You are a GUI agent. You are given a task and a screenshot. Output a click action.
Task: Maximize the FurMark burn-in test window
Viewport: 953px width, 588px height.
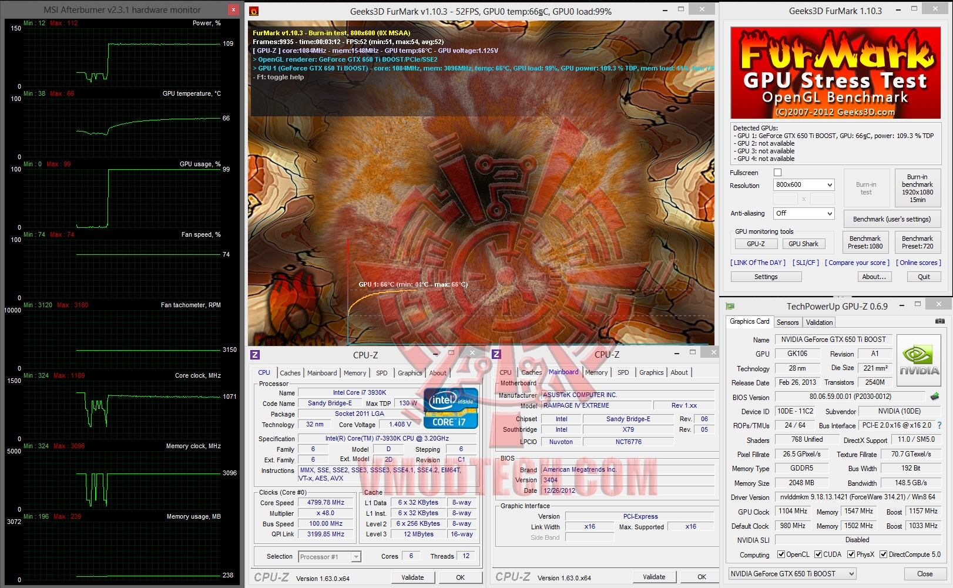[x=681, y=9]
